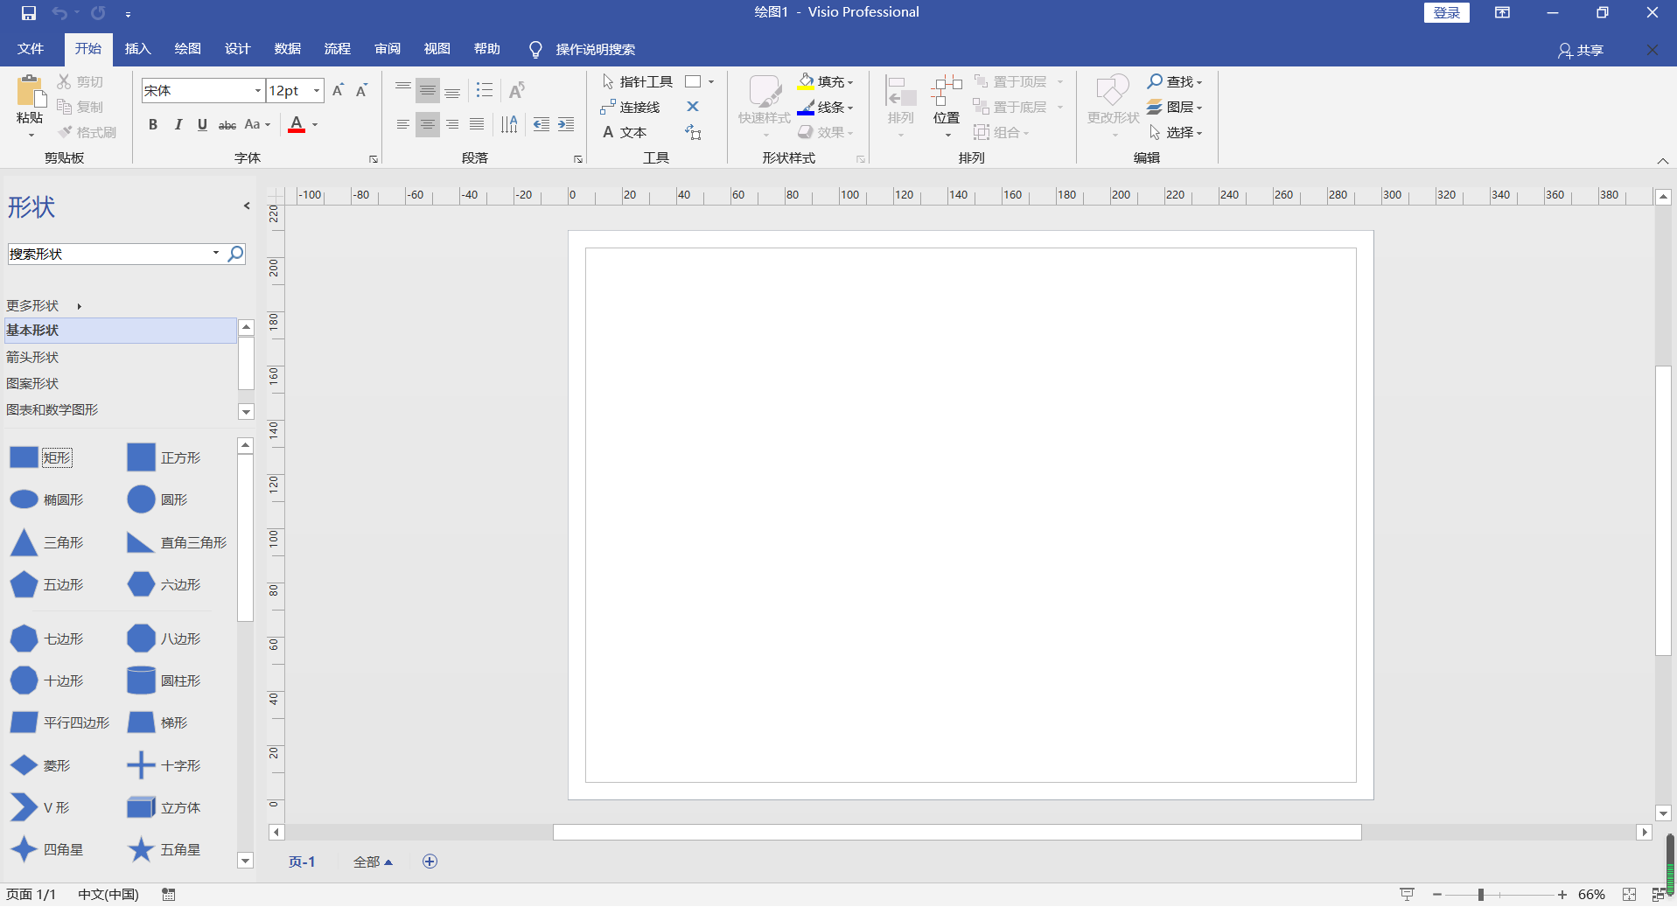Open the 12pt font size dropdown
Viewport: 1677px width, 907px height.
coord(317,90)
